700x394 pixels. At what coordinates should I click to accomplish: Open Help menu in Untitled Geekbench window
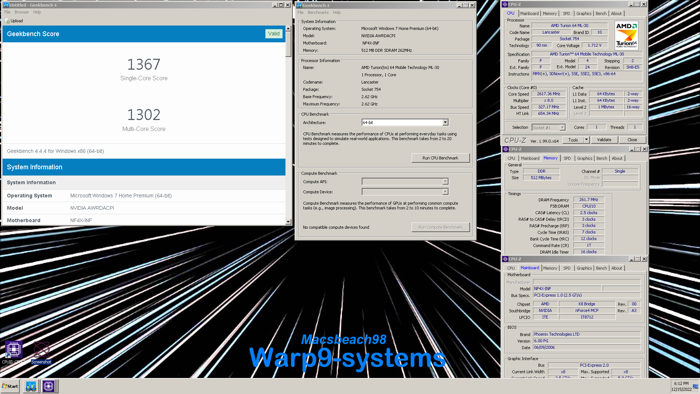point(37,12)
